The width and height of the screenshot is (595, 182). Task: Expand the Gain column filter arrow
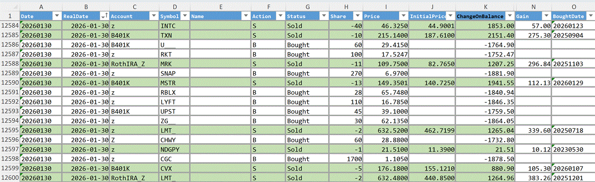pos(546,16)
